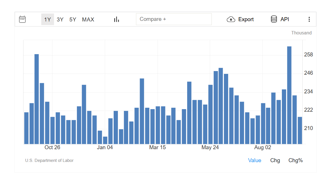Screen dimensions: 324x174
Task: Focus the Compare + input field
Action: 174,19
